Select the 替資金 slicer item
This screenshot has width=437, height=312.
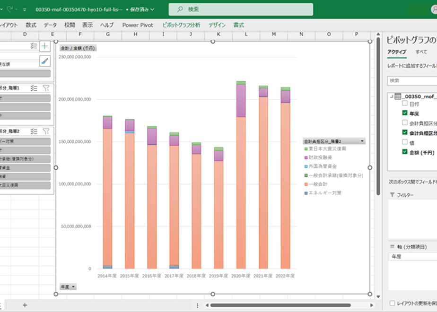(25, 168)
